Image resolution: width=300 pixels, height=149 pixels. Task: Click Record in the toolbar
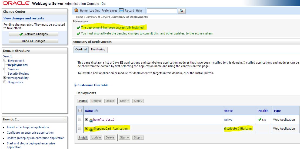pos(129,11)
